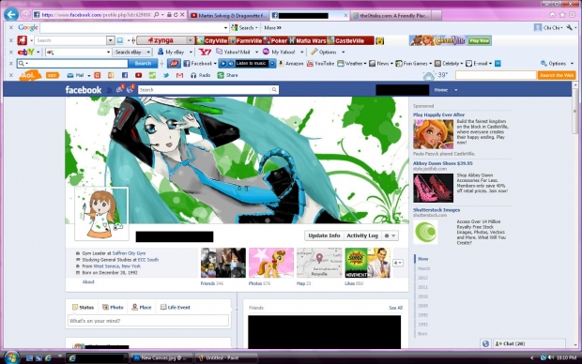Open Facebook friend requests icon
Image resolution: width=582 pixels, height=364 pixels.
point(109,90)
